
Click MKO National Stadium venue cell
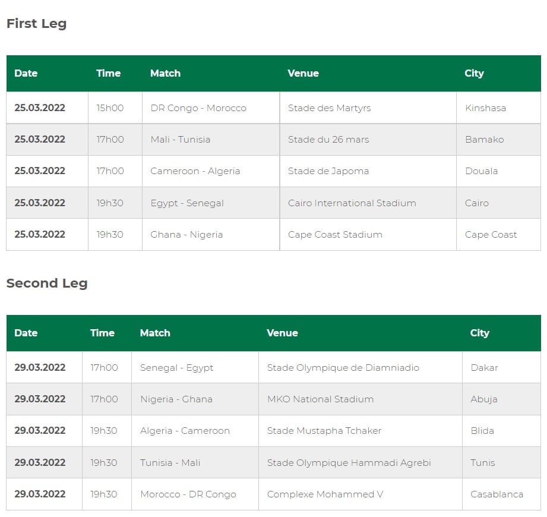[361, 399]
